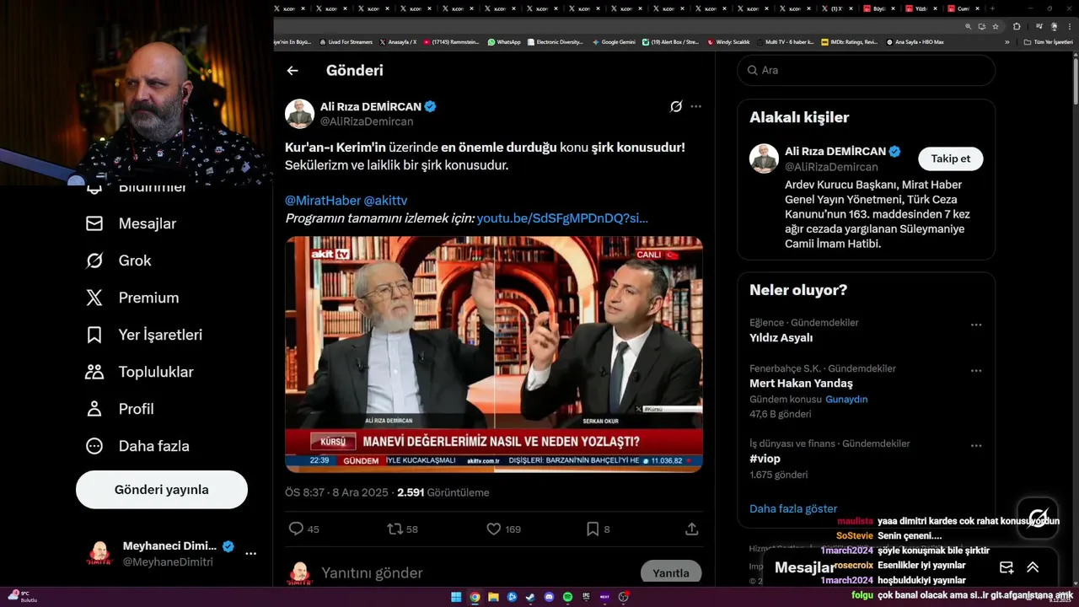The height and width of the screenshot is (607, 1079).
Task: Open the Gunaydın trending link
Action: [x=846, y=400]
